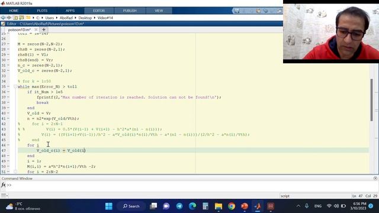
Task: Switch to the PUBLISH ribbon tab
Action: pyautogui.click(x=130, y=11)
